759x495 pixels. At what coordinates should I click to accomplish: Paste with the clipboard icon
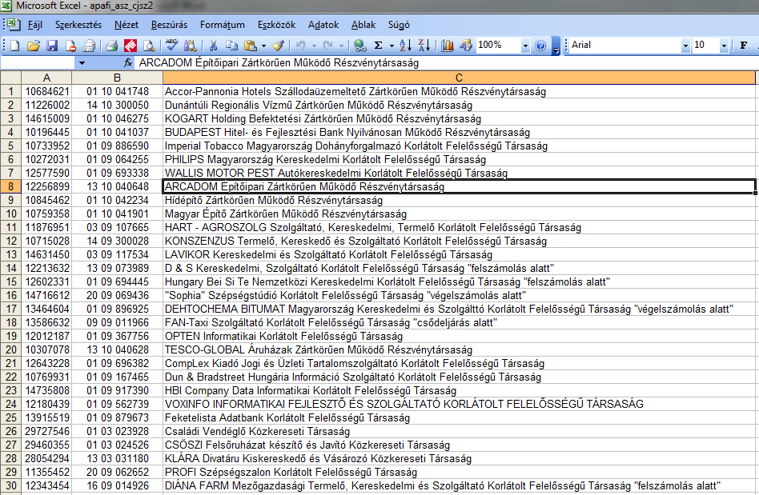click(x=251, y=46)
